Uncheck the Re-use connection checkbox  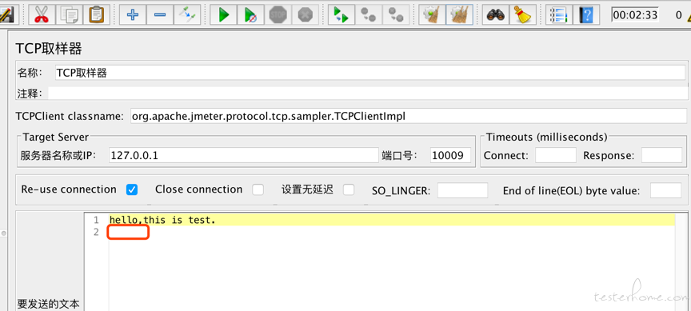tap(132, 189)
